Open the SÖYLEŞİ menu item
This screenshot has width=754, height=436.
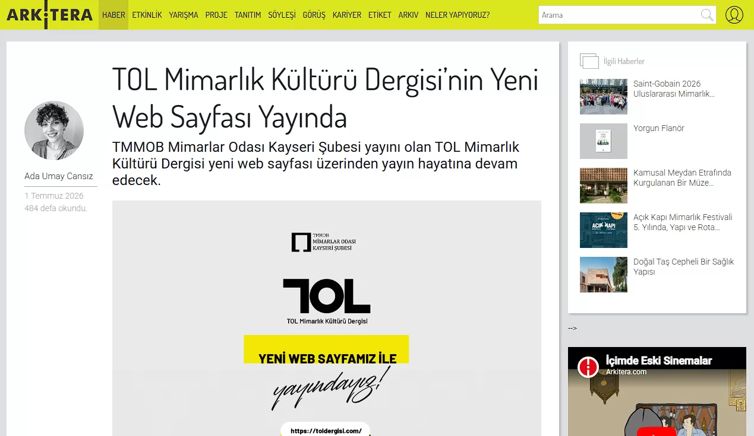282,15
